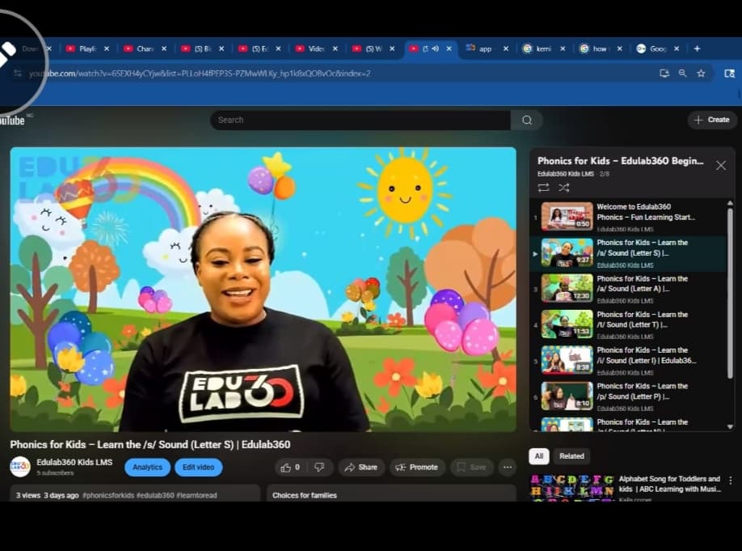Play the /a/ Sound (Letter A) video
Image resolution: width=742 pixels, height=551 pixels.
click(x=630, y=288)
